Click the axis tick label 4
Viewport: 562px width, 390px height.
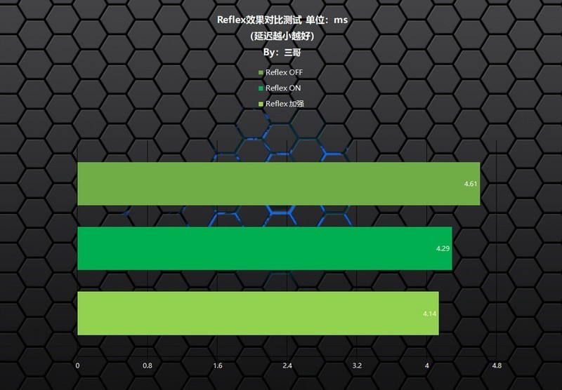point(427,365)
